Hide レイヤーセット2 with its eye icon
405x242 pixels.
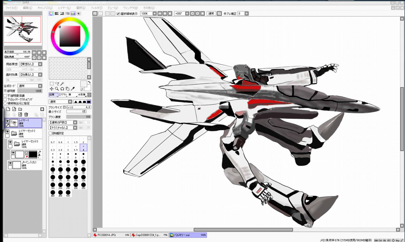click(x=7, y=131)
